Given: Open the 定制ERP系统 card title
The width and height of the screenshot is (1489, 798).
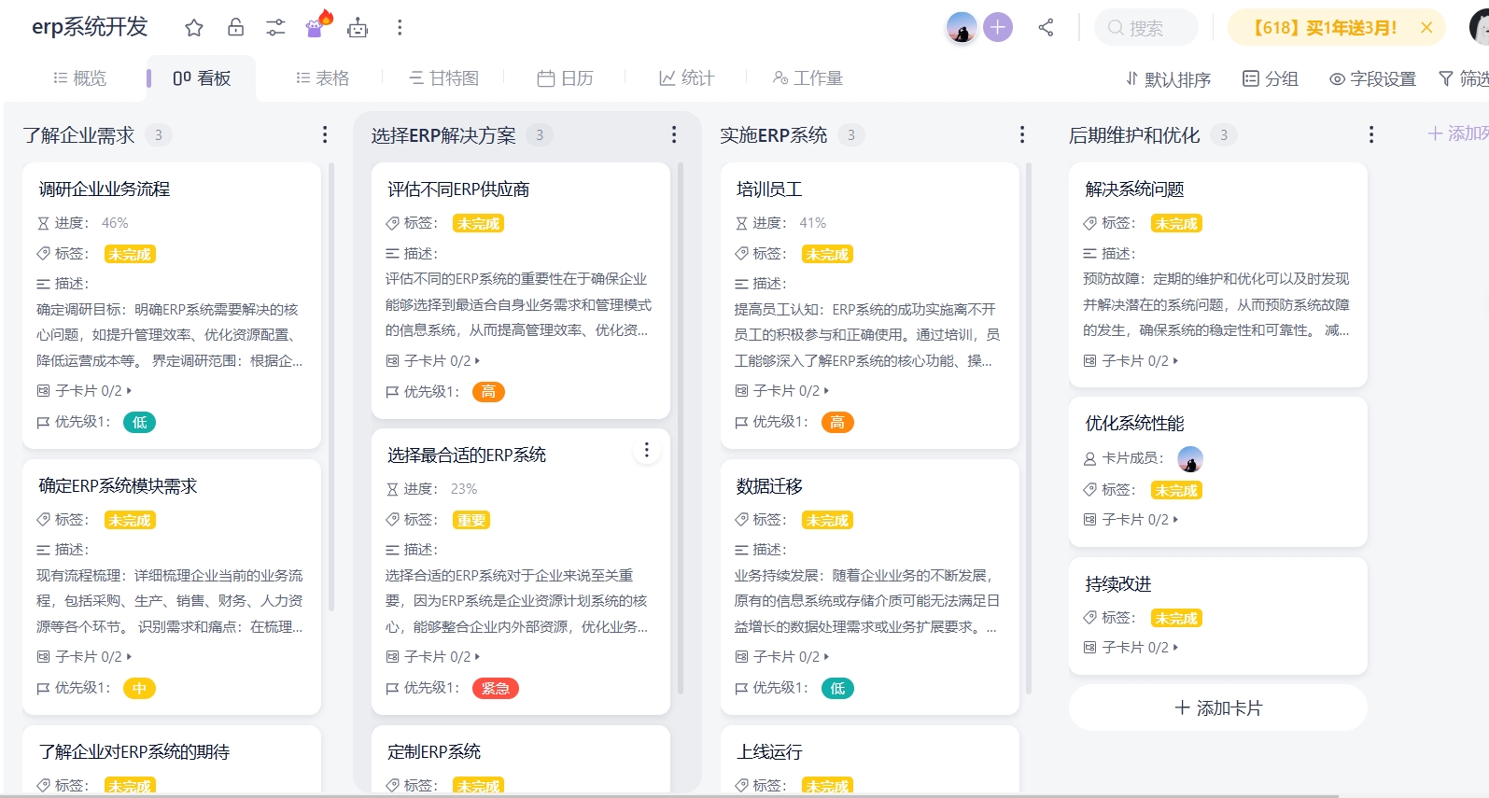Looking at the screenshot, I should coord(434,752).
